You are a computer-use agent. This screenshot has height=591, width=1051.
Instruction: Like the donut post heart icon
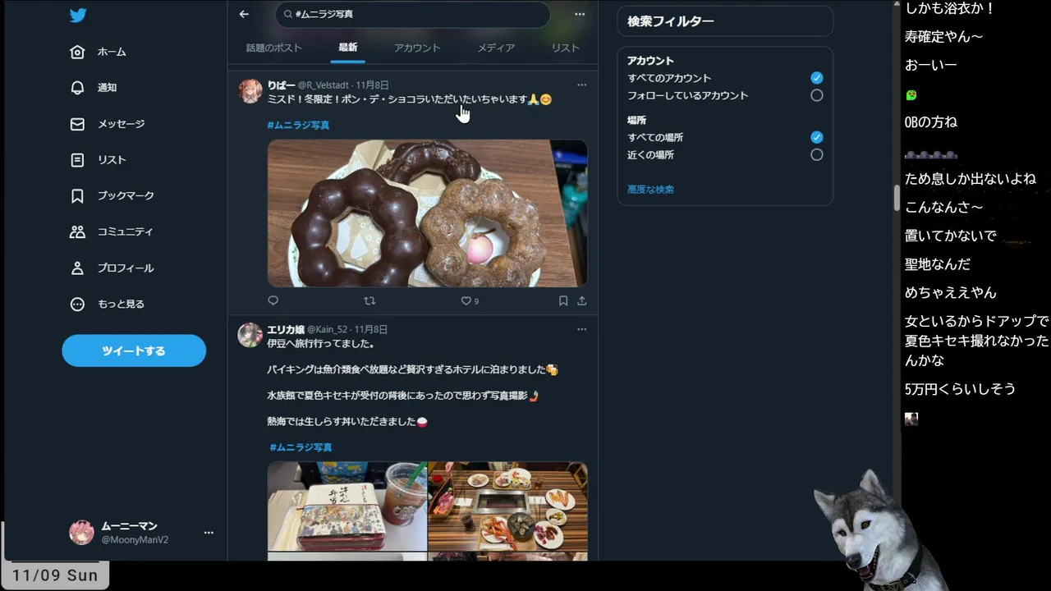(x=466, y=301)
